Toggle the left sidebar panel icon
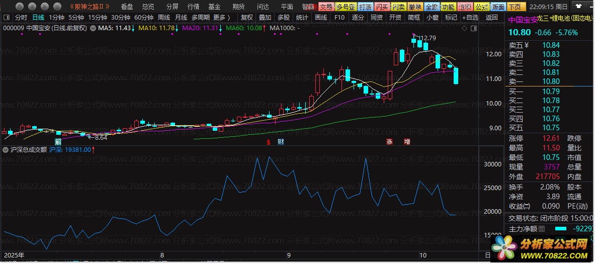The height and width of the screenshot is (264, 596). click(6, 18)
